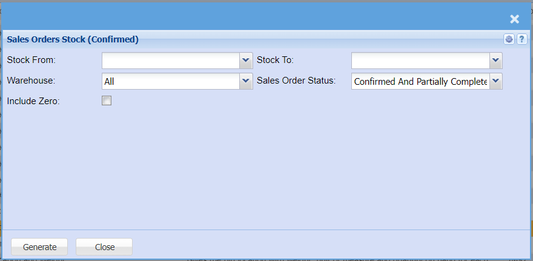Image resolution: width=533 pixels, height=261 pixels.
Task: Click the Confirmed And Partially Complete field
Action: point(420,81)
